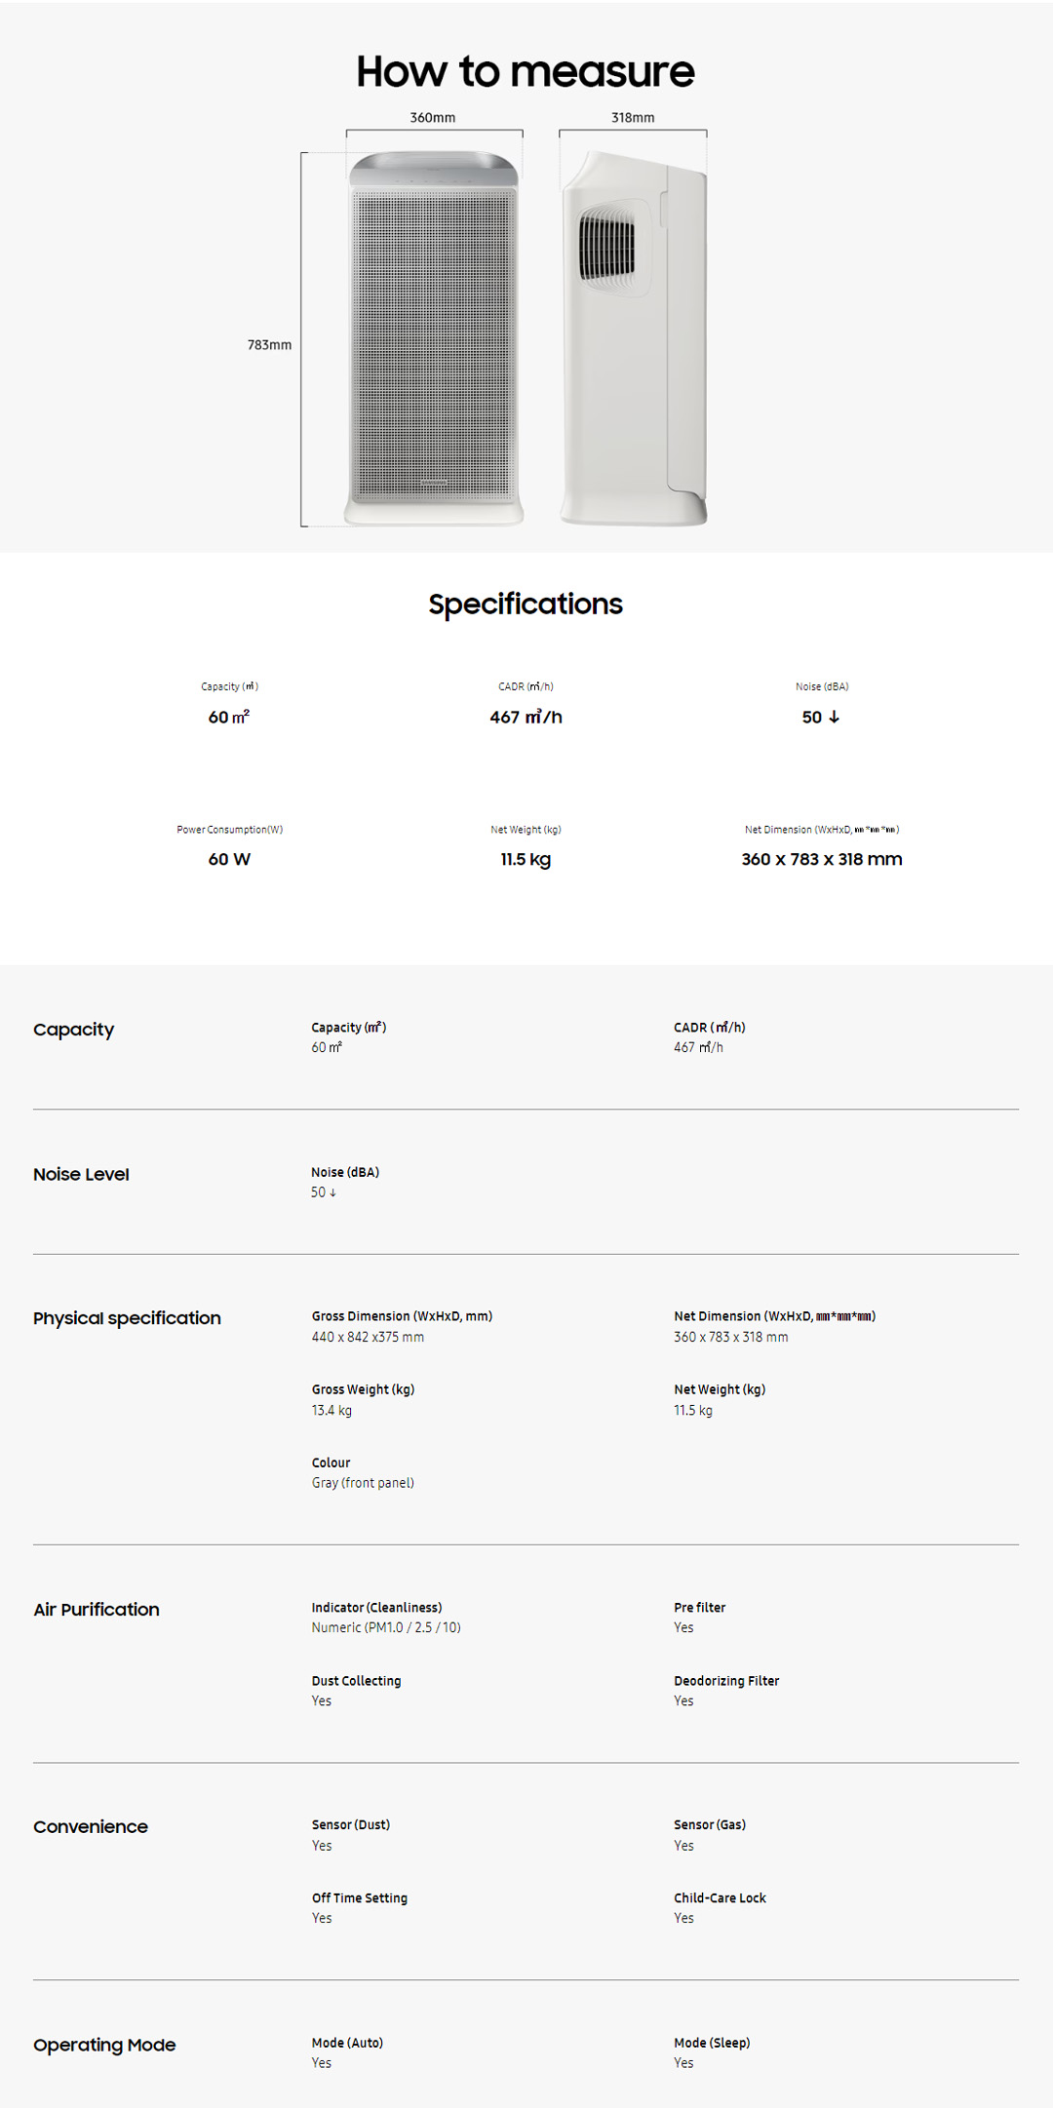Click the Gray (front panel) colour value
1053x2108 pixels.
coord(363,1483)
